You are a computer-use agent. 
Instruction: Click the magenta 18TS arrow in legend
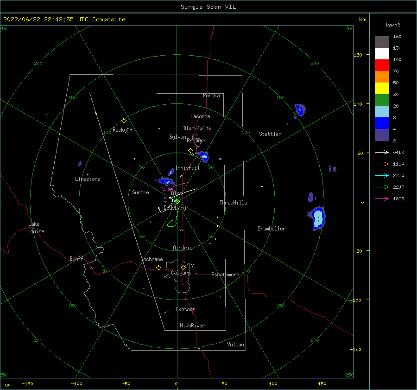(382, 199)
